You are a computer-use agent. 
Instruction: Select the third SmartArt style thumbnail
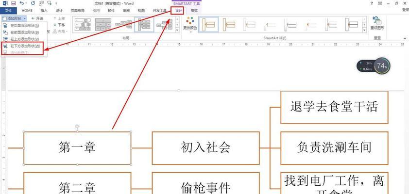tap(249, 25)
